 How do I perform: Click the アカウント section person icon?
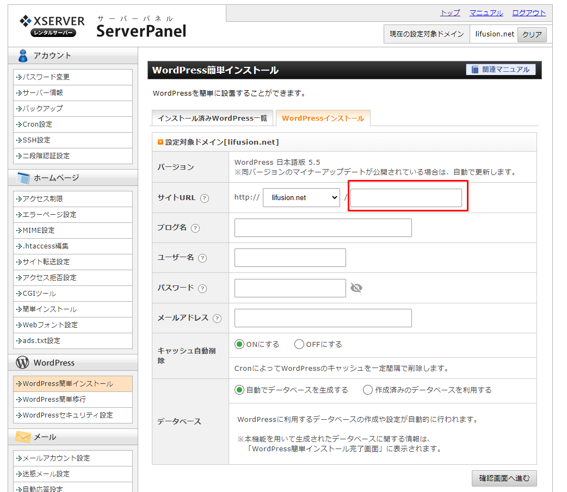click(x=23, y=55)
